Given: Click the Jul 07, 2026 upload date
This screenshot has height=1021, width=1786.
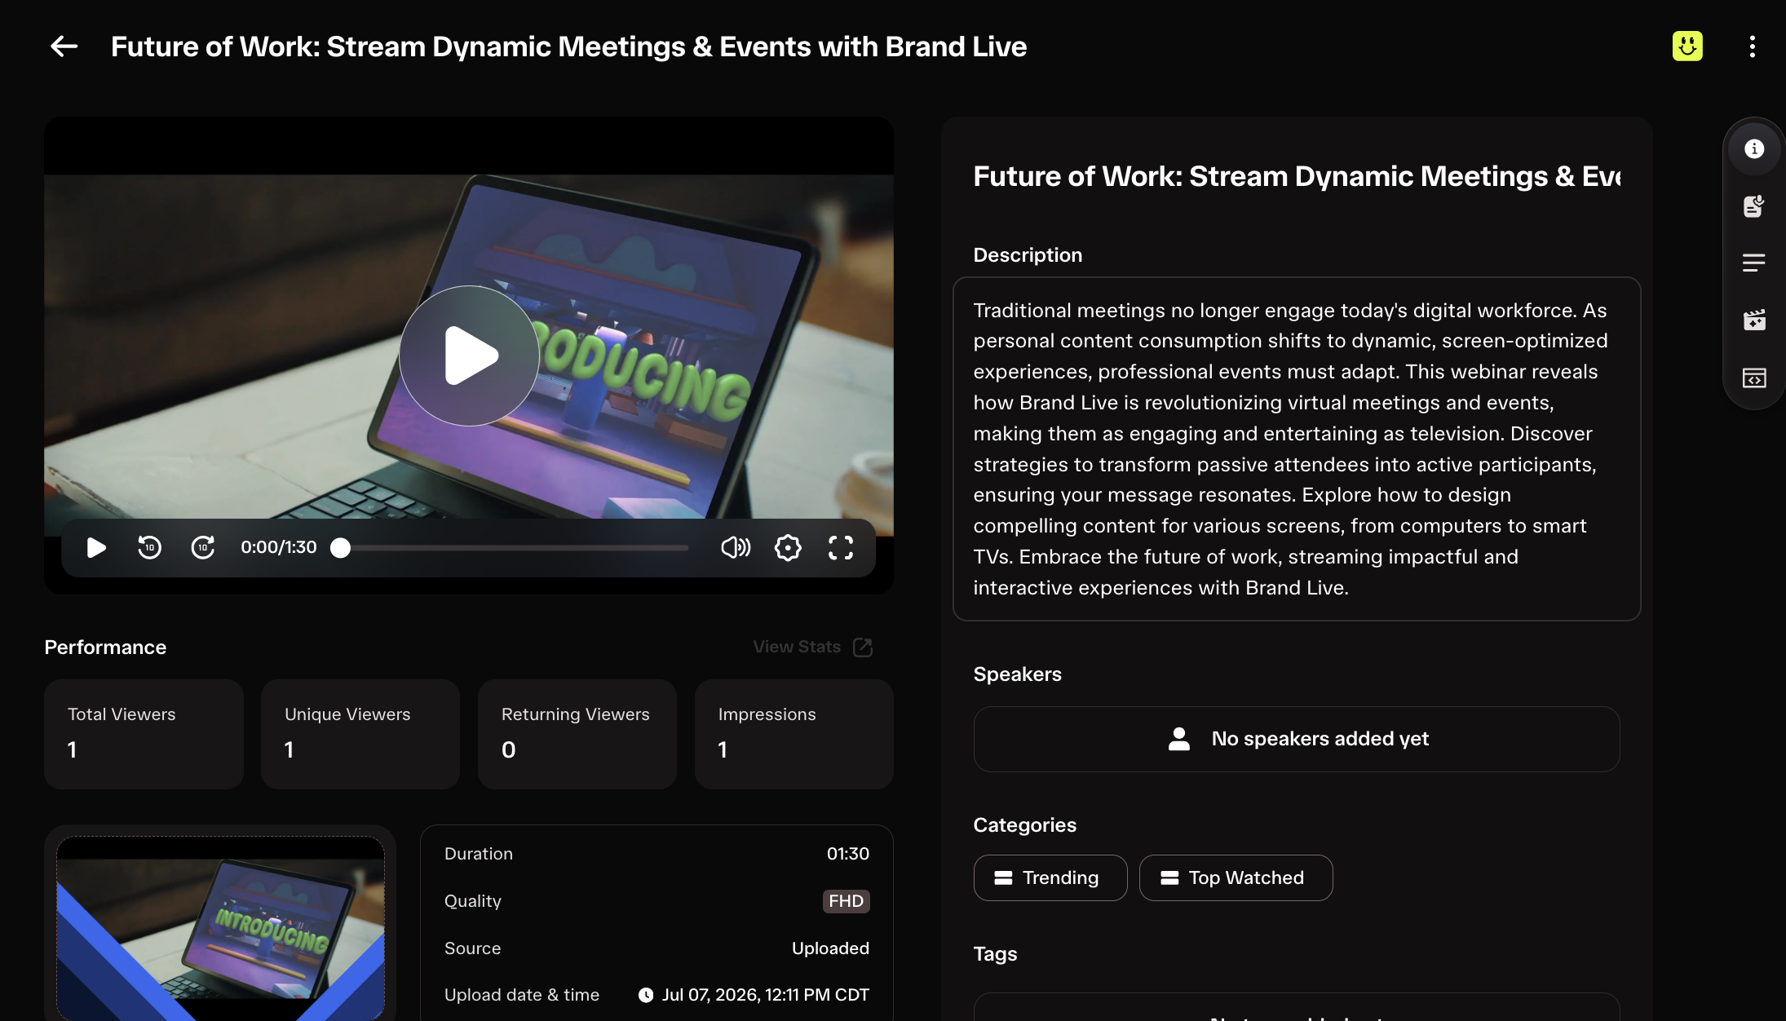Looking at the screenshot, I should pos(765,995).
